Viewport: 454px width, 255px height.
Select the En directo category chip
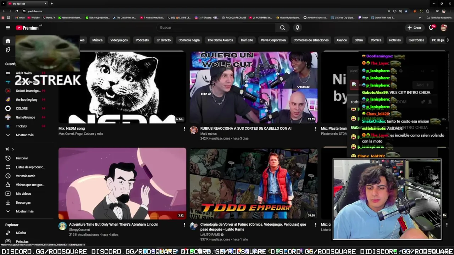(x=164, y=40)
